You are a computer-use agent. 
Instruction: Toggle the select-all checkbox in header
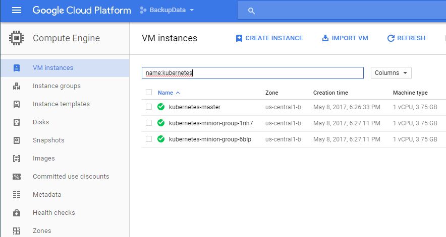click(149, 92)
